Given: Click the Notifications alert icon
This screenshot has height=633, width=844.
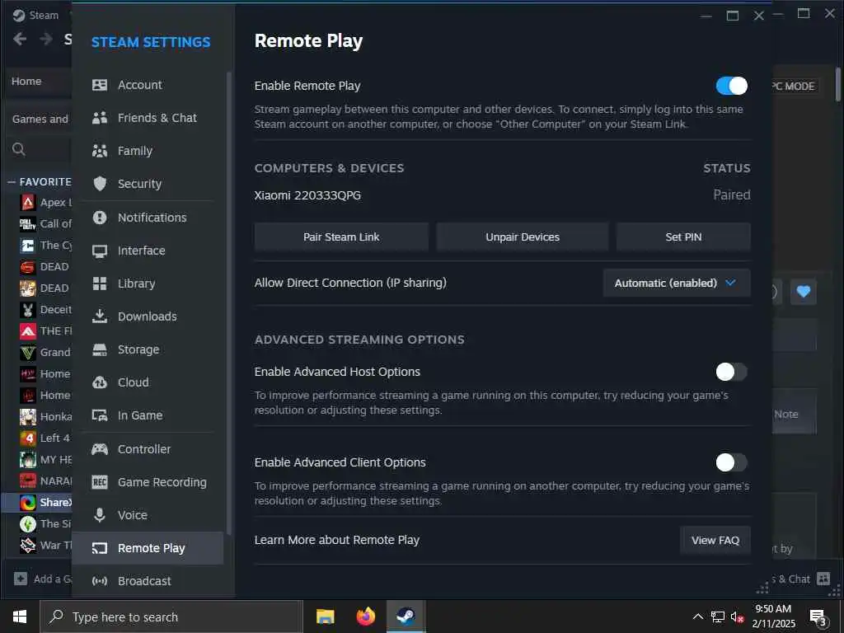Looking at the screenshot, I should click(x=100, y=218).
